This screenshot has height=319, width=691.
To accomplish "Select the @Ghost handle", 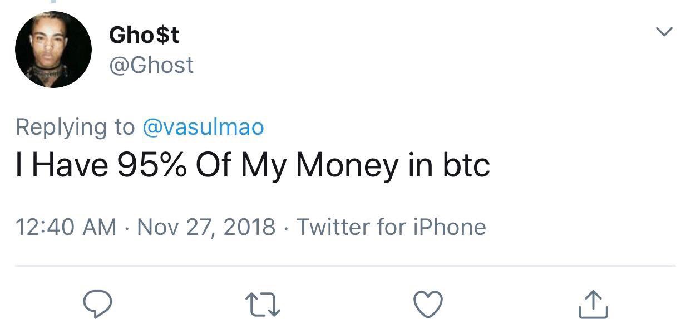I will (151, 66).
